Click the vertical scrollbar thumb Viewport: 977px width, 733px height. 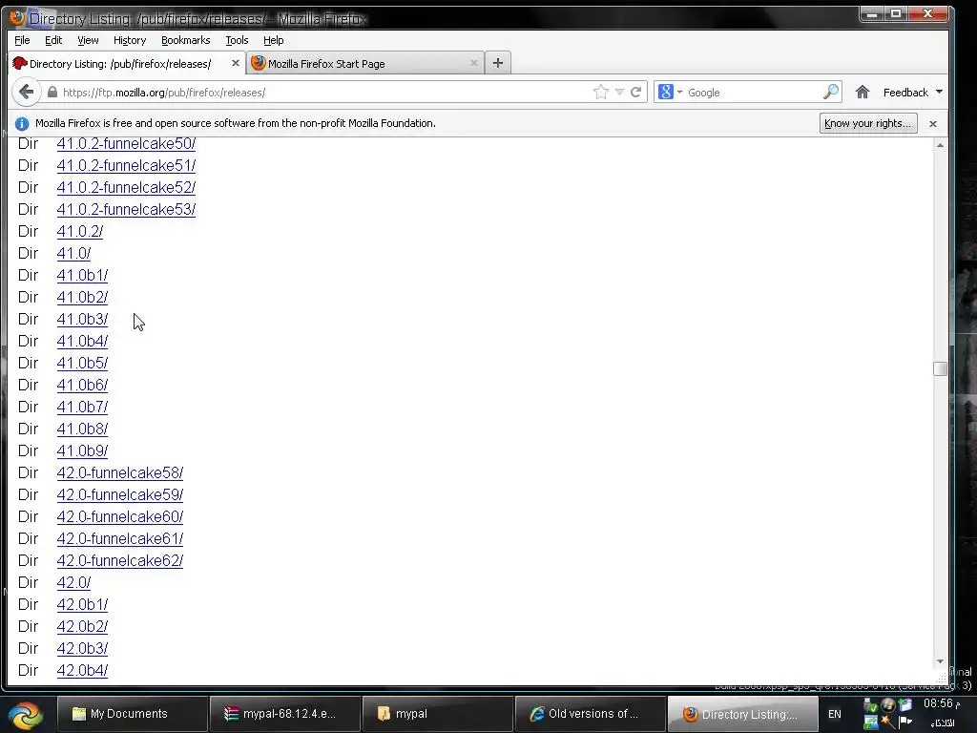coord(940,368)
